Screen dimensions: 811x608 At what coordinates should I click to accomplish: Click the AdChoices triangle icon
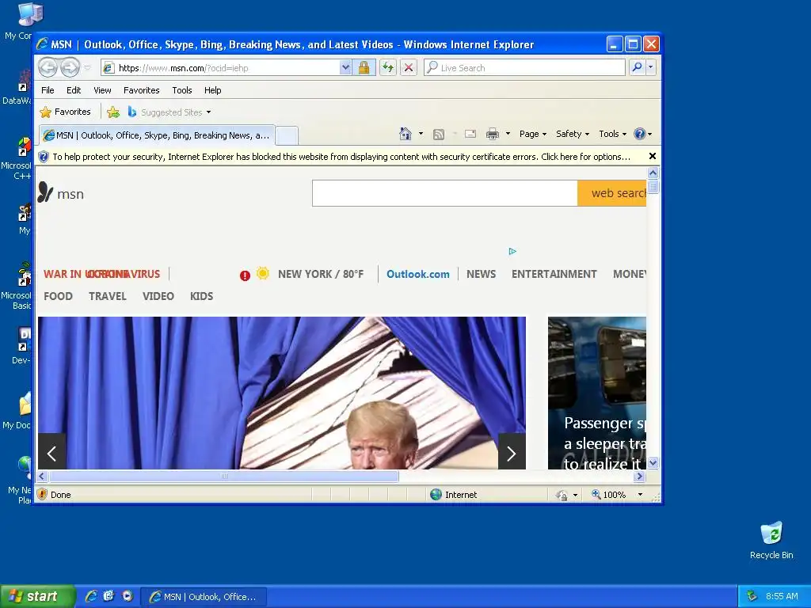point(512,251)
